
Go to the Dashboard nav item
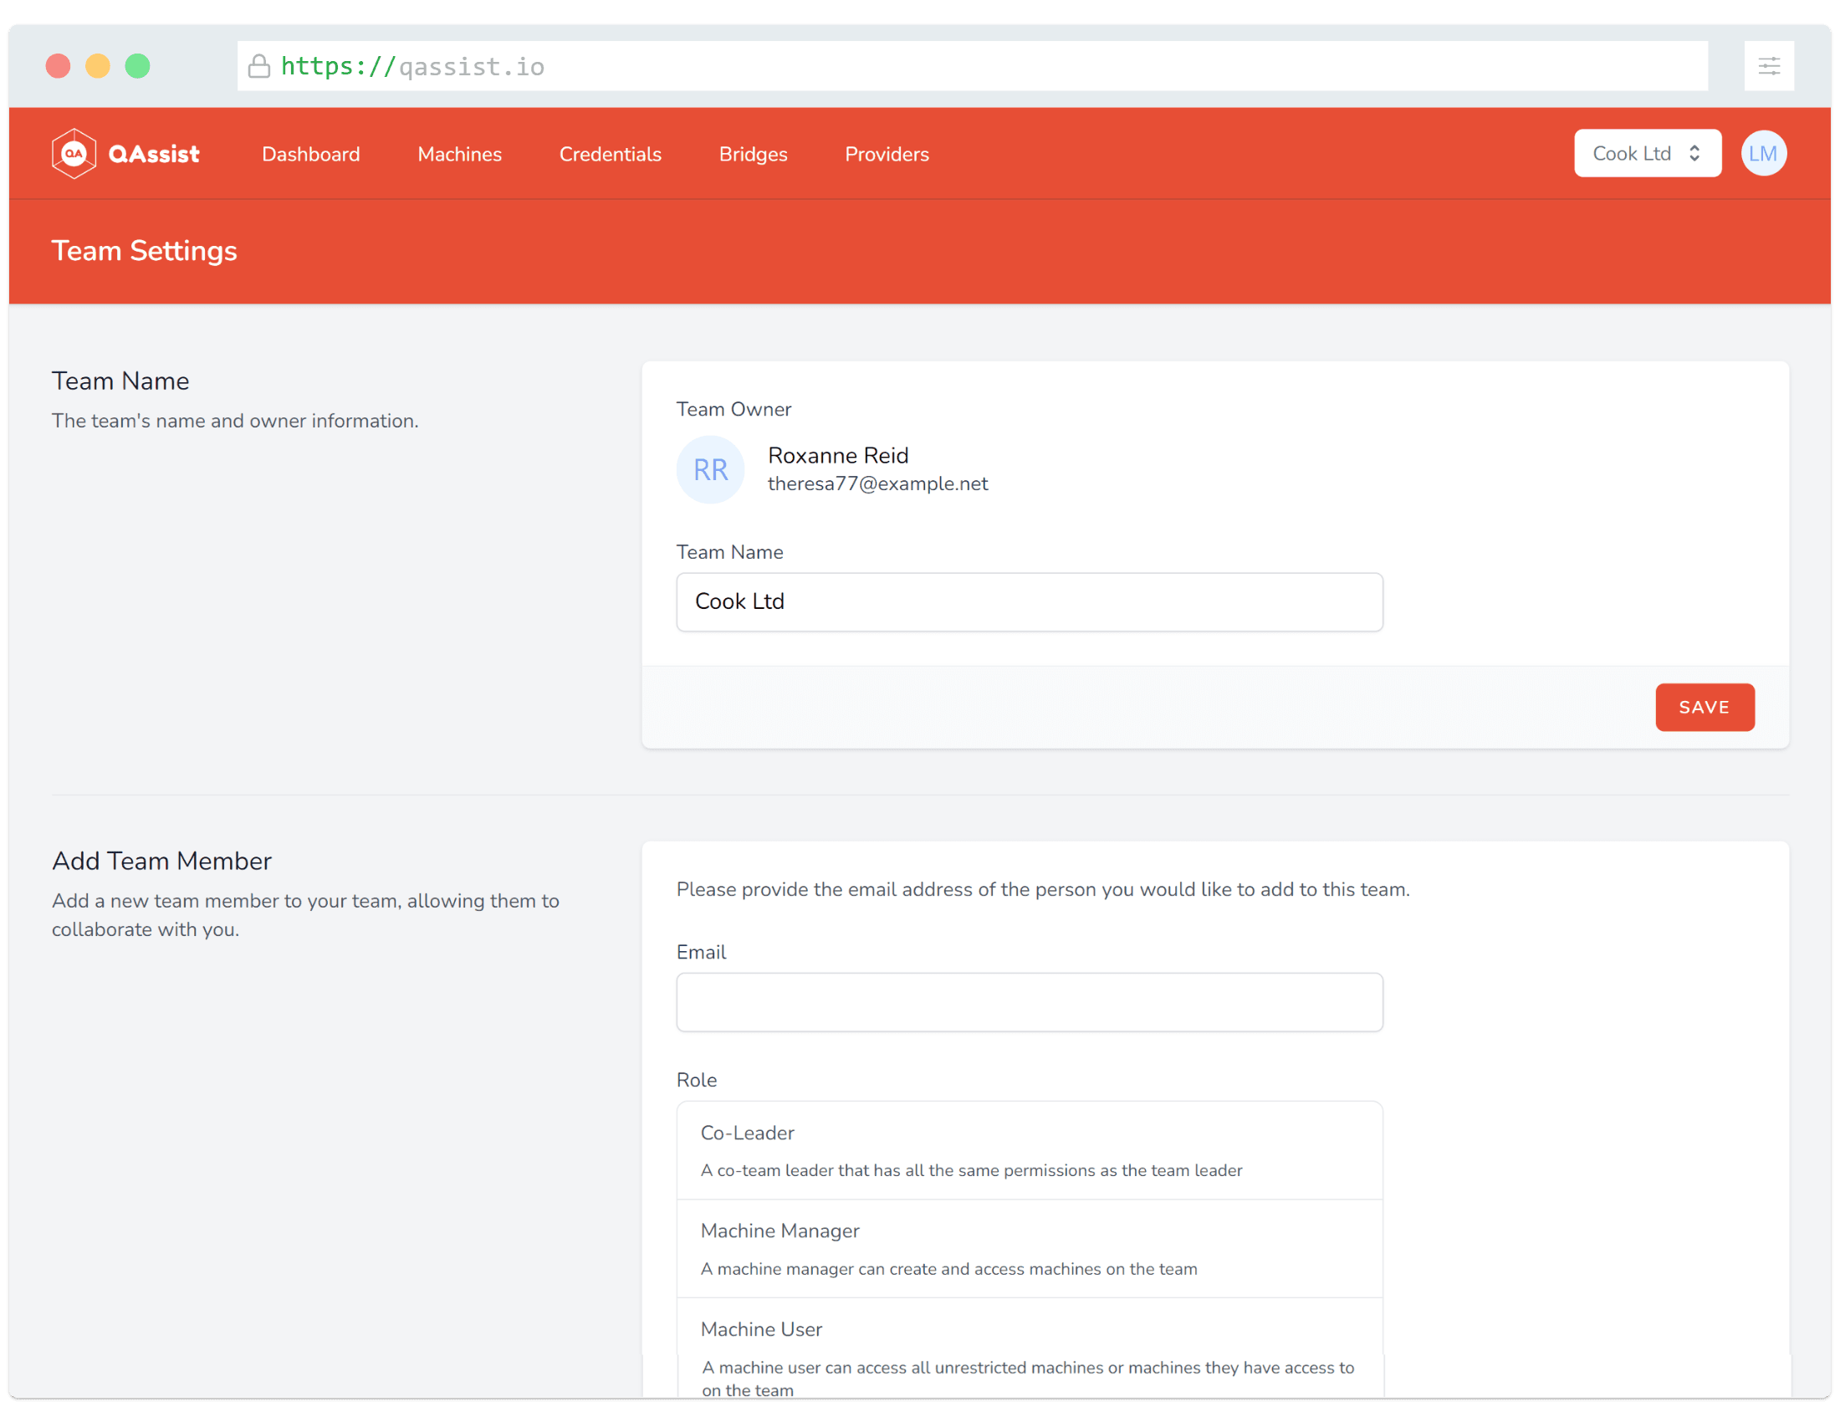[x=311, y=154]
